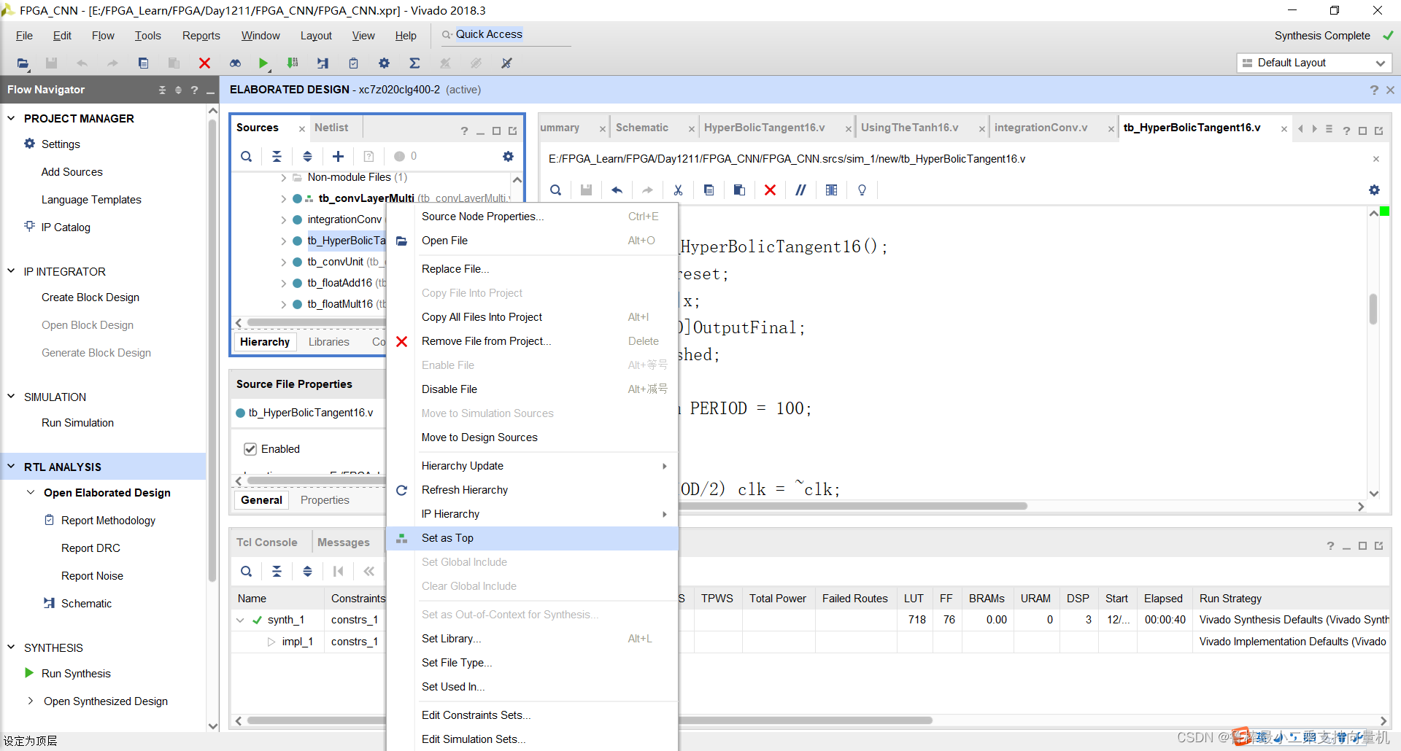Screen dimensions: 1401x751
Task: Click the green Run Simulation arrow in toolbar
Action: pos(263,63)
